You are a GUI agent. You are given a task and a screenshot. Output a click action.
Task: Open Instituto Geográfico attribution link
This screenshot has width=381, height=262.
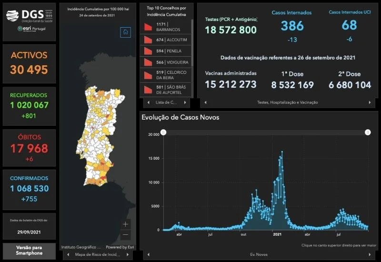pos(81,247)
